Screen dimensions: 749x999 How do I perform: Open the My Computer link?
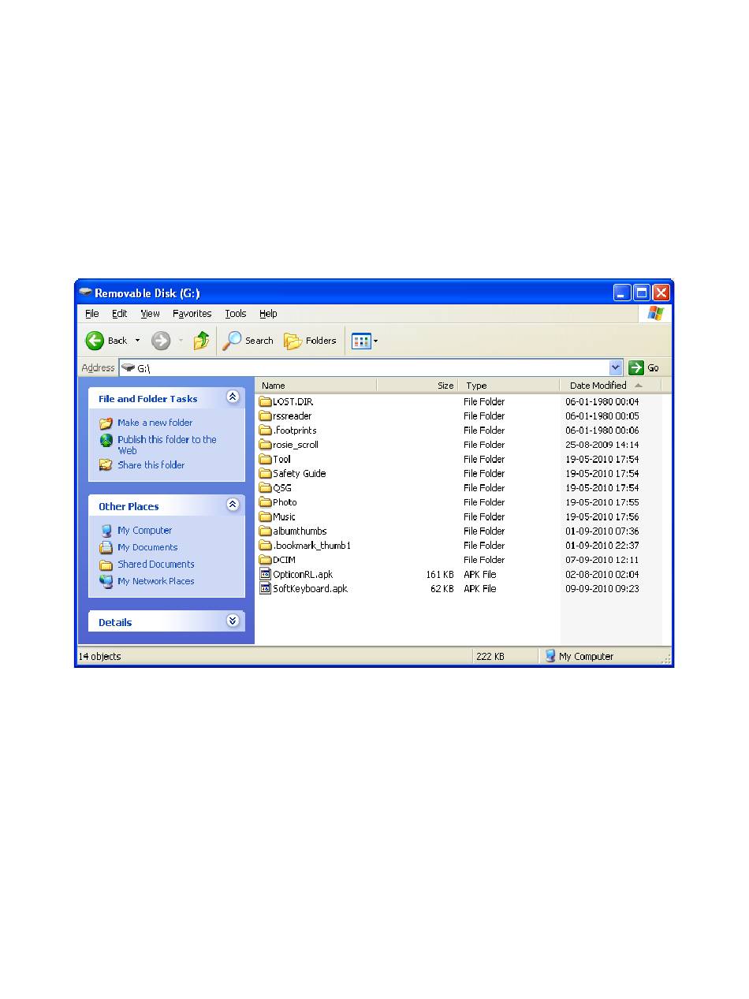pos(145,531)
